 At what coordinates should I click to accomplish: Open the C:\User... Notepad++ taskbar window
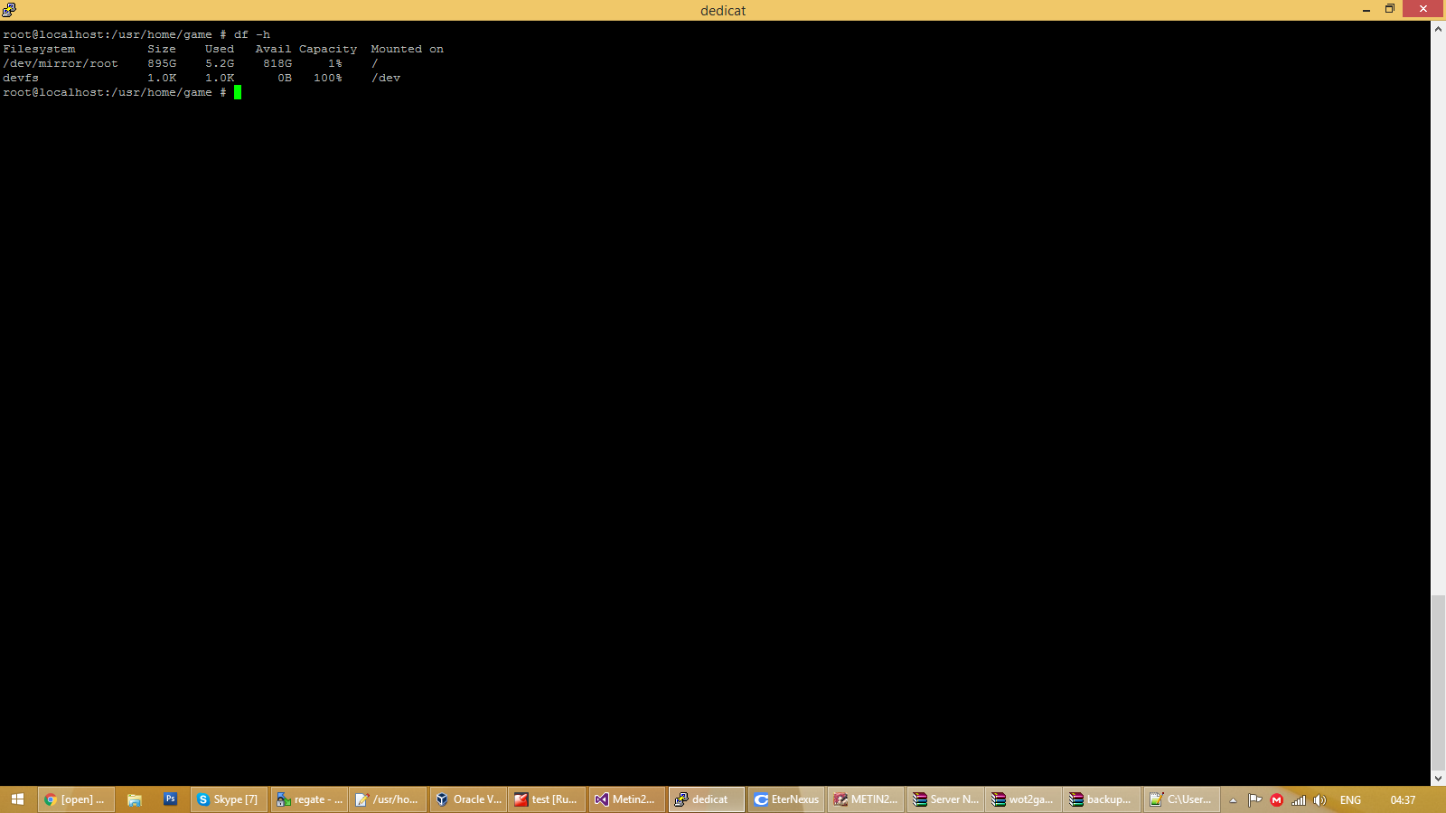click(x=1182, y=799)
